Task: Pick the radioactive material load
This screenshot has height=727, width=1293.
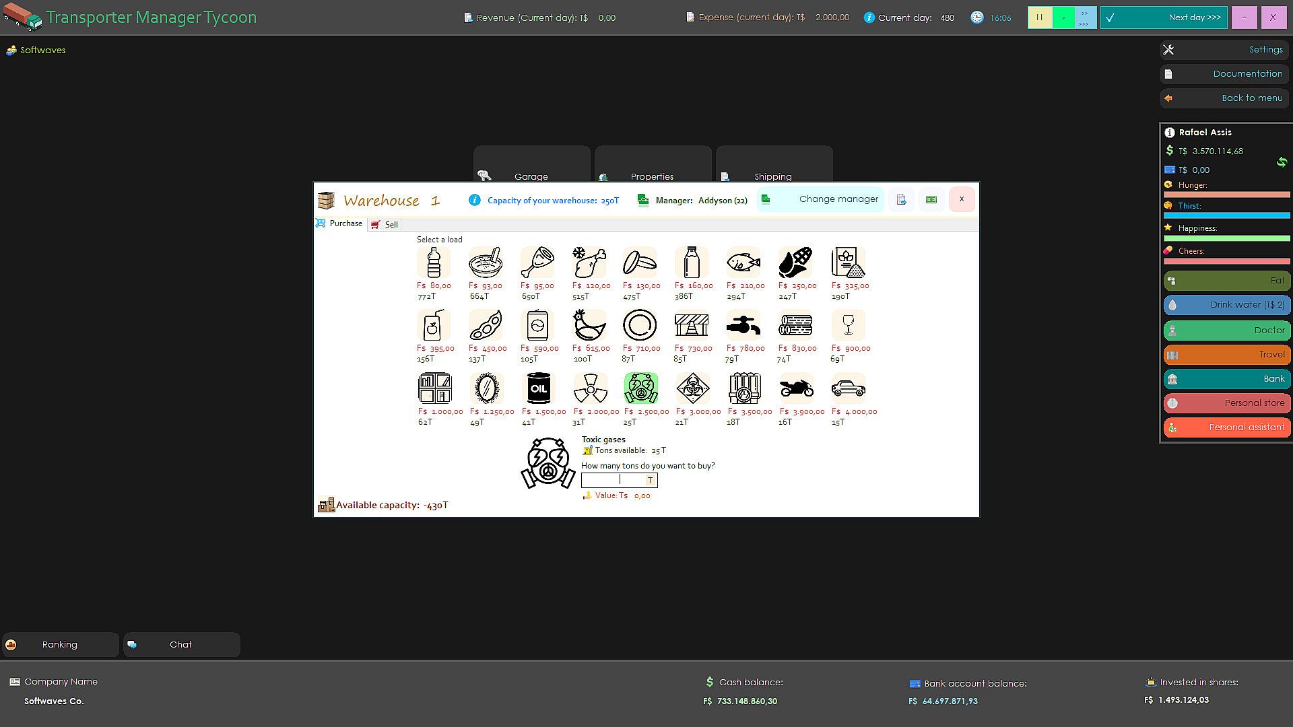Action: [x=590, y=388]
